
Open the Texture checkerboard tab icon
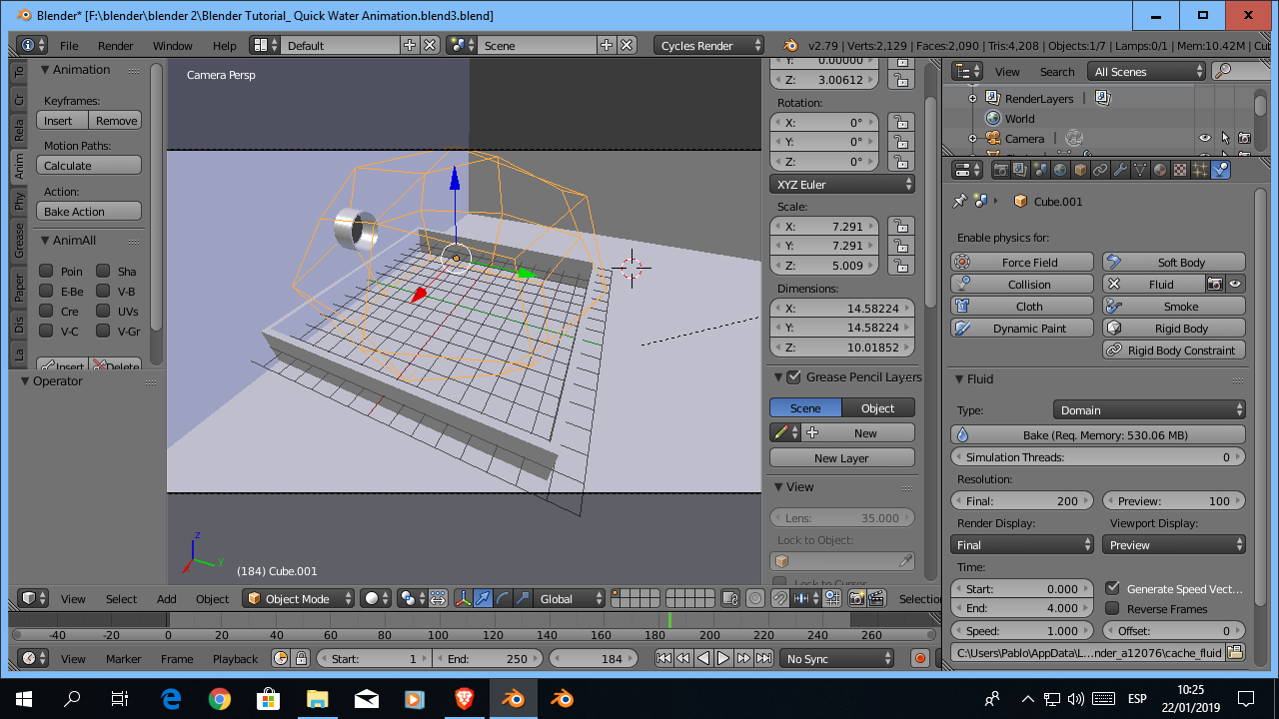(x=1180, y=170)
